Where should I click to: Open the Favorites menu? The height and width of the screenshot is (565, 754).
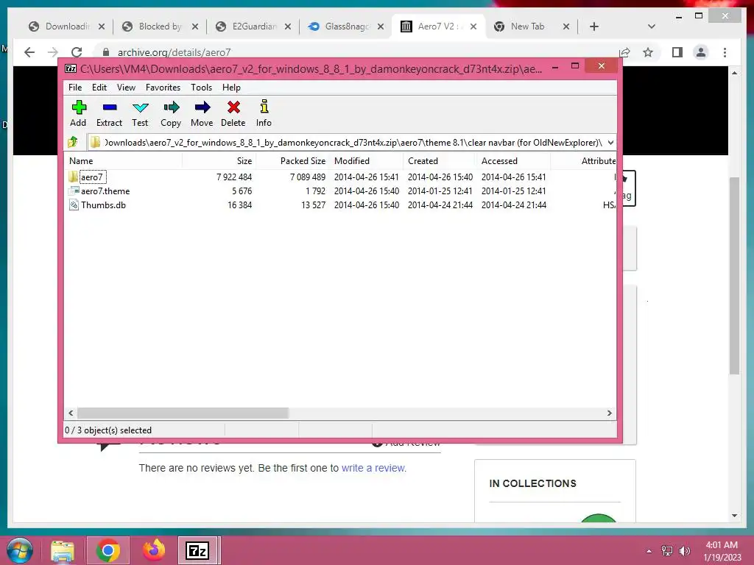pyautogui.click(x=163, y=88)
